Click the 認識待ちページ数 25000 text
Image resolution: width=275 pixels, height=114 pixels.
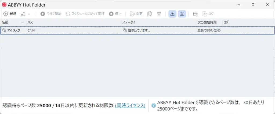coord(27,105)
